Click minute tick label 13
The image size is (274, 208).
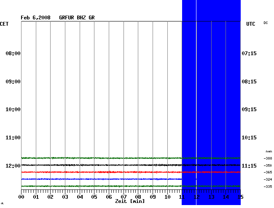point(212,197)
